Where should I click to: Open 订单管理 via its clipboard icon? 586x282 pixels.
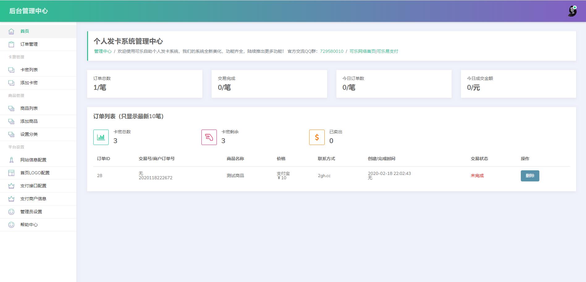pos(11,44)
